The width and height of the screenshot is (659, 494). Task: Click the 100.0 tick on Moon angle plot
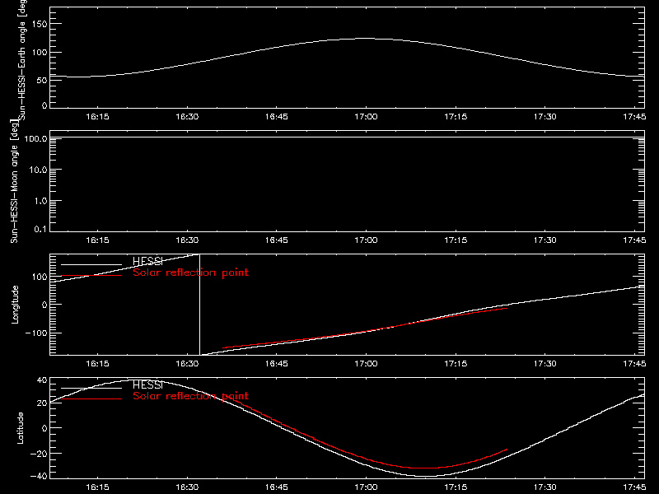coord(35,138)
